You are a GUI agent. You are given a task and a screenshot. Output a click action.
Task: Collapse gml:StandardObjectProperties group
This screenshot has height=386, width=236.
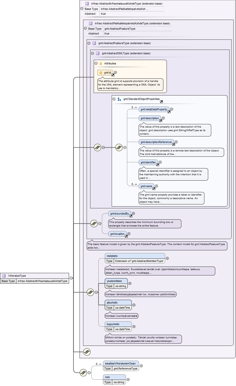tap(114, 99)
